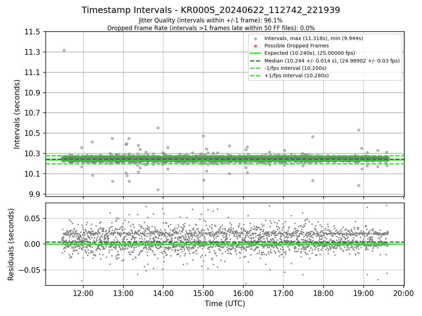422x316 pixels.
Task: Click the "Expected (10.240s), (25.00000 fps)" legend entry
Action: tap(310, 53)
